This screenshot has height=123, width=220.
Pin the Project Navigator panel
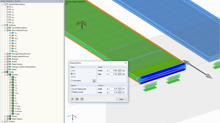(x=60, y=1)
